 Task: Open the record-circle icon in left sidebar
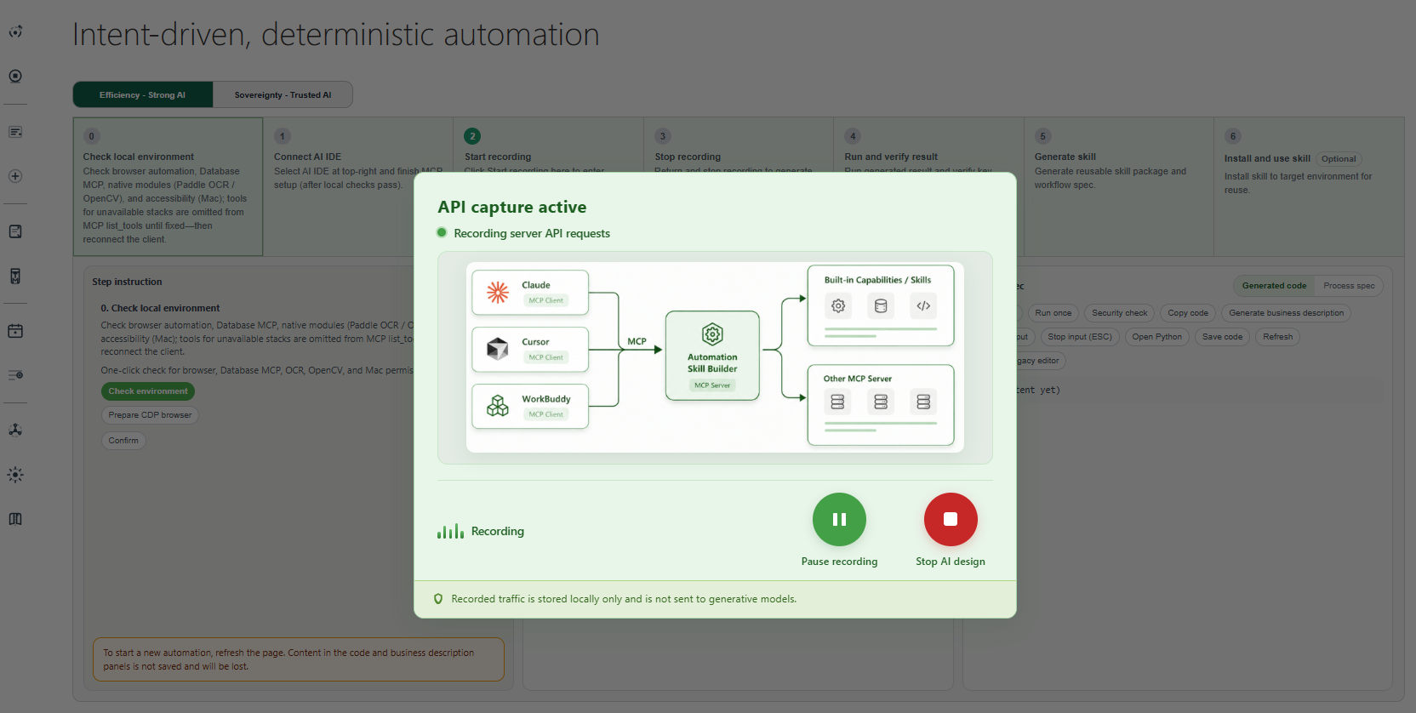[15, 76]
